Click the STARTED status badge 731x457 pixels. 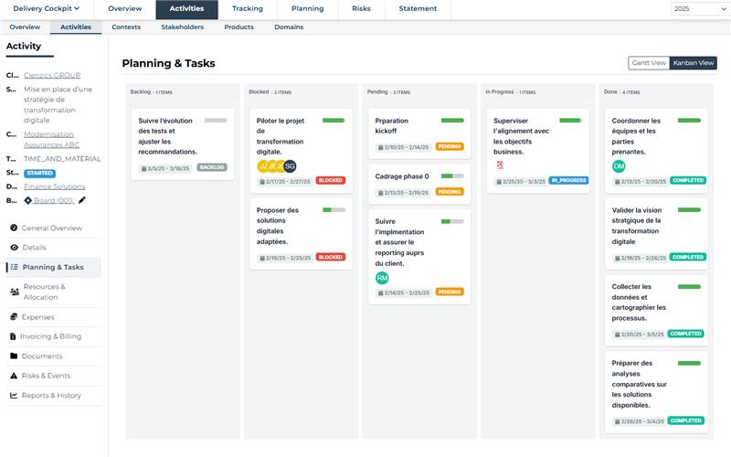tap(39, 173)
